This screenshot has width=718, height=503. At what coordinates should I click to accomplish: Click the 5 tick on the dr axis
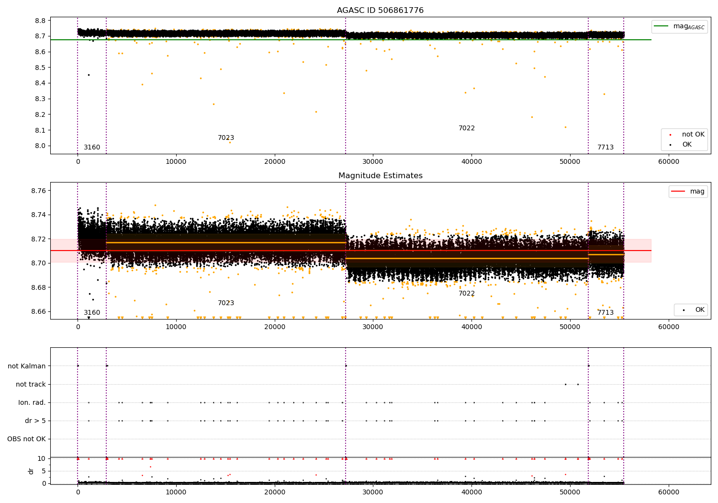(44, 471)
